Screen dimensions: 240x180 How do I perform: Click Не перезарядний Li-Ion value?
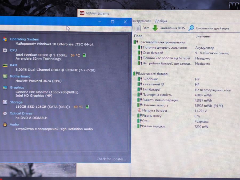(213, 90)
